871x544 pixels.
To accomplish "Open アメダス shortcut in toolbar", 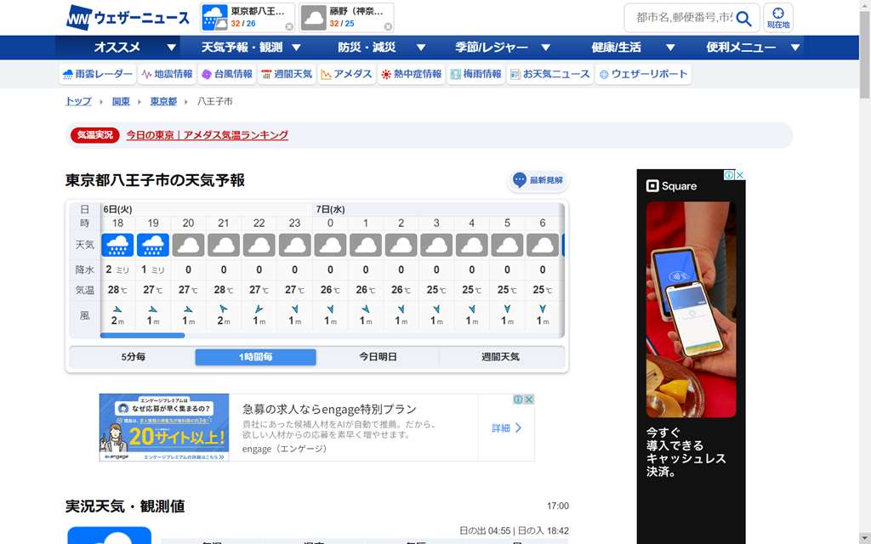I will pyautogui.click(x=346, y=74).
